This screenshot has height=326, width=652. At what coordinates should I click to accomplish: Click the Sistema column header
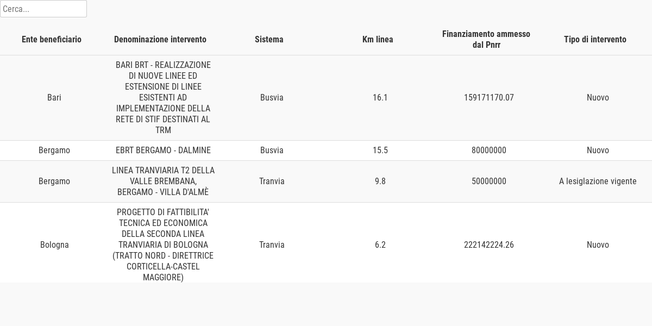[269, 39]
